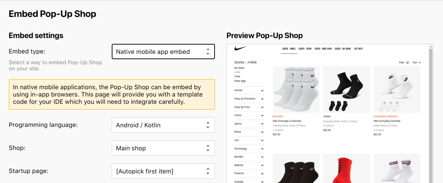Viewport: 443px width, 183px height.
Task: Click the preview pane vertical scrollbar
Action: point(431,113)
